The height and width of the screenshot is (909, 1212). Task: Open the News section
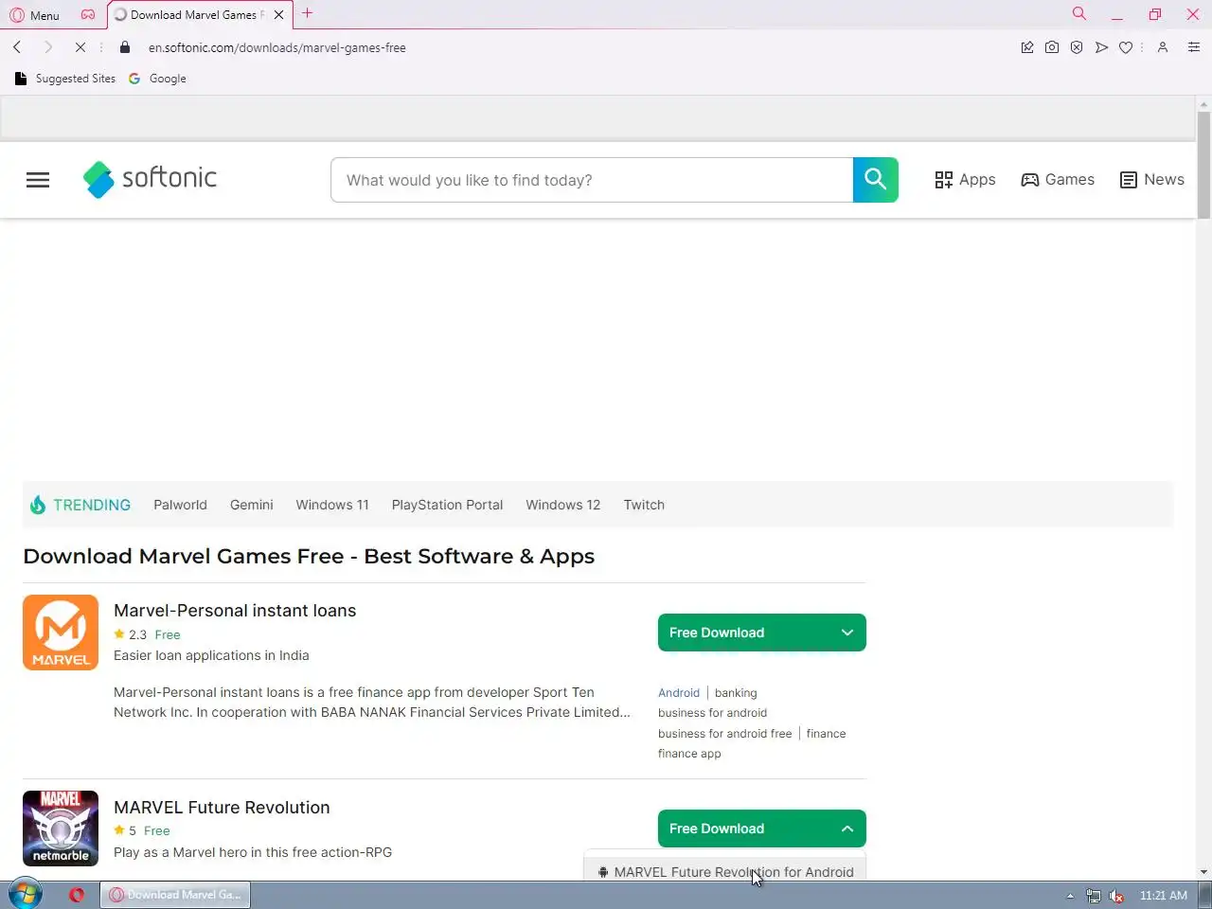(x=1152, y=180)
